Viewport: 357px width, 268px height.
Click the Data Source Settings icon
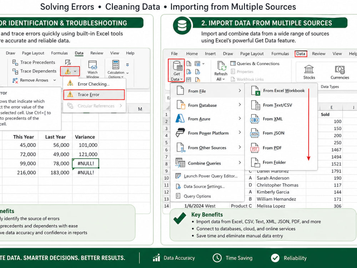click(x=178, y=187)
